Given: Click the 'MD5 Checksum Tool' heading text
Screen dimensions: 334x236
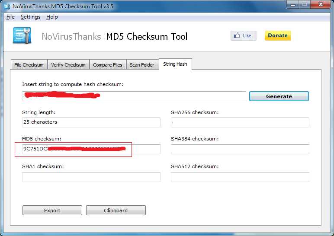Looking at the screenshot, I should 147,36.
